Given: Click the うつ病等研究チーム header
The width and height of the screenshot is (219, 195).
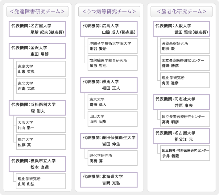Looking at the screenshot, I should (x=109, y=11).
